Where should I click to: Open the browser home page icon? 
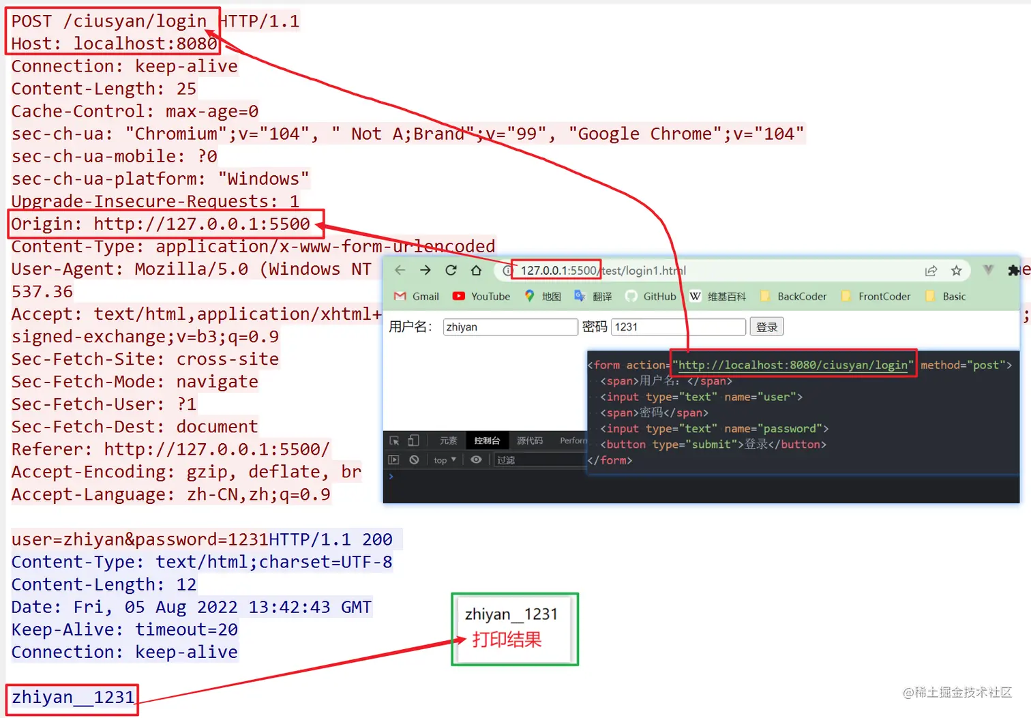point(476,270)
